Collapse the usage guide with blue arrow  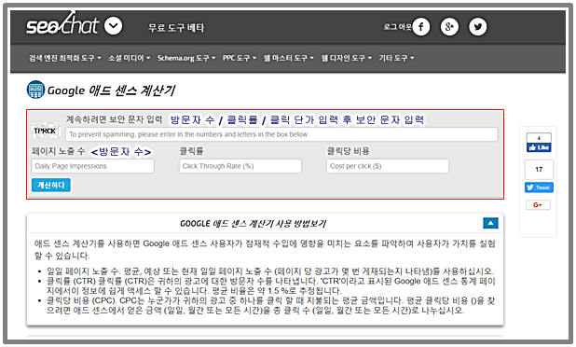tap(490, 223)
